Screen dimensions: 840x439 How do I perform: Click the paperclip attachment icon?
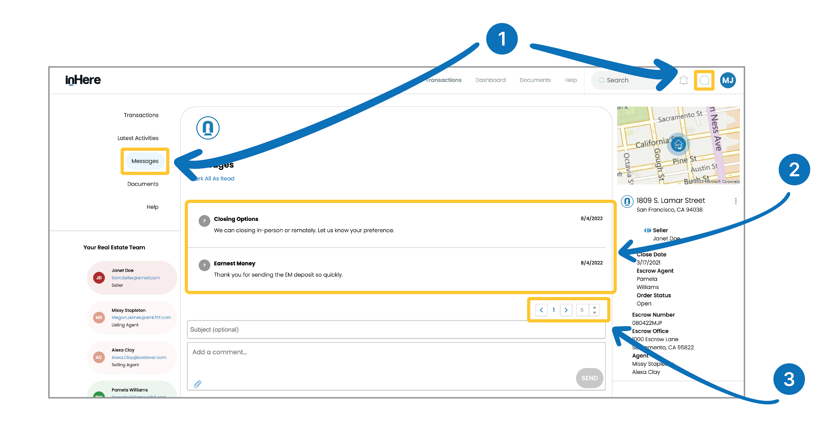(197, 384)
